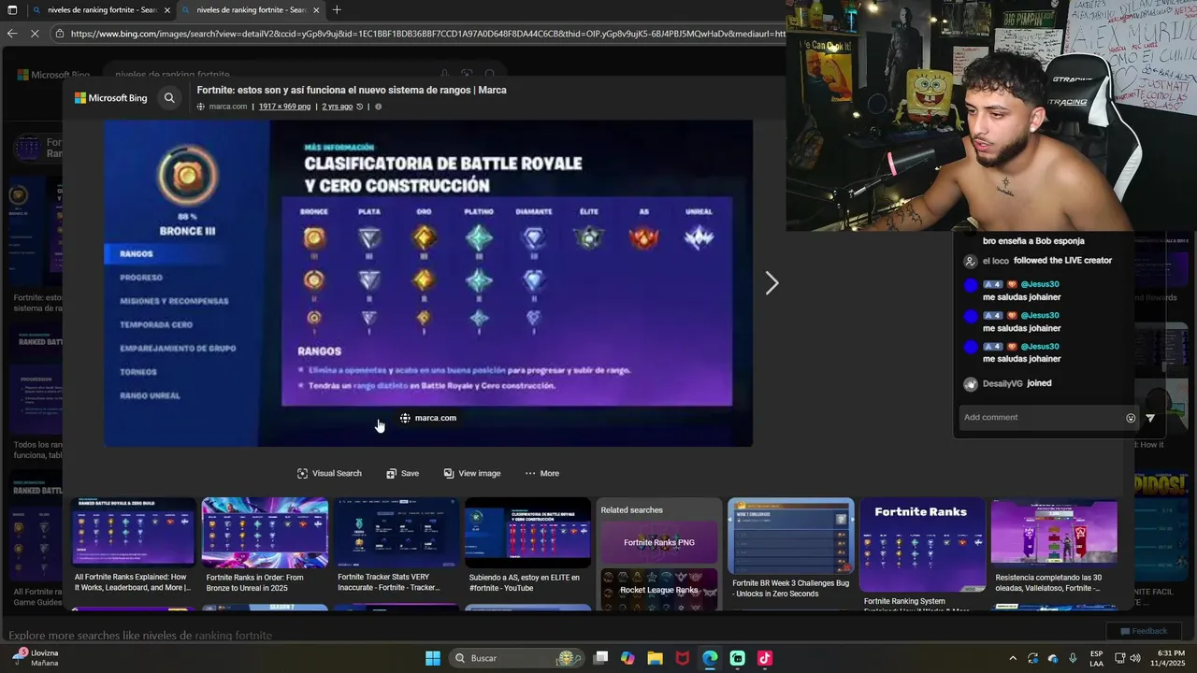Go back with the browser back arrow
This screenshot has height=673, width=1197.
tap(11, 34)
